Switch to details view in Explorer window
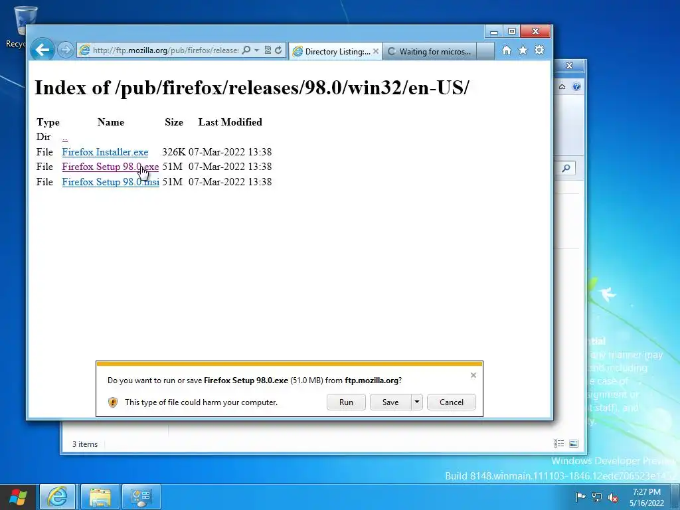This screenshot has width=680, height=510. (x=559, y=443)
